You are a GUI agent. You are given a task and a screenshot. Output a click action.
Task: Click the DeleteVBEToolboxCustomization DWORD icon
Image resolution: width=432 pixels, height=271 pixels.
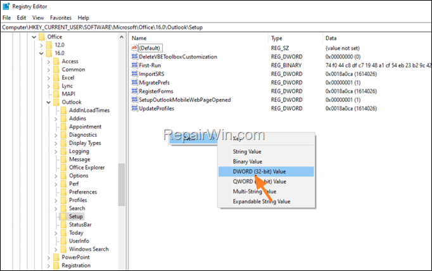134,57
